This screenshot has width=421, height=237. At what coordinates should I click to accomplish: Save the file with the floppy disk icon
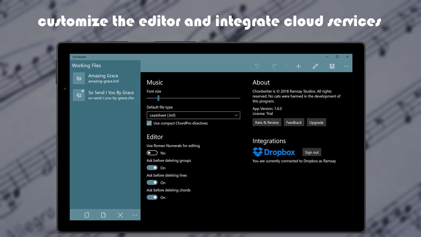tap(332, 66)
